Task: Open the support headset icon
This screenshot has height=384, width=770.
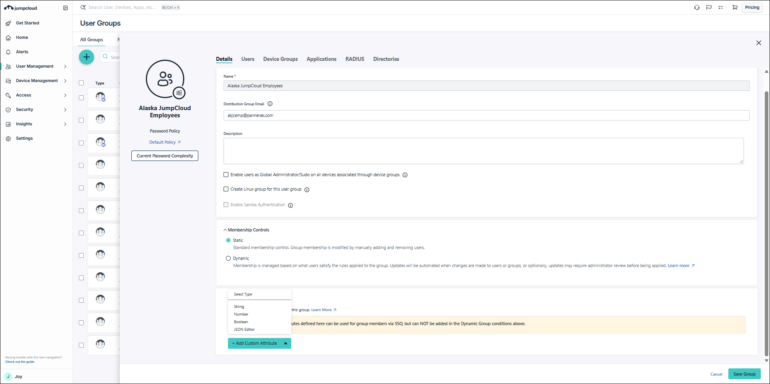Action: (697, 8)
